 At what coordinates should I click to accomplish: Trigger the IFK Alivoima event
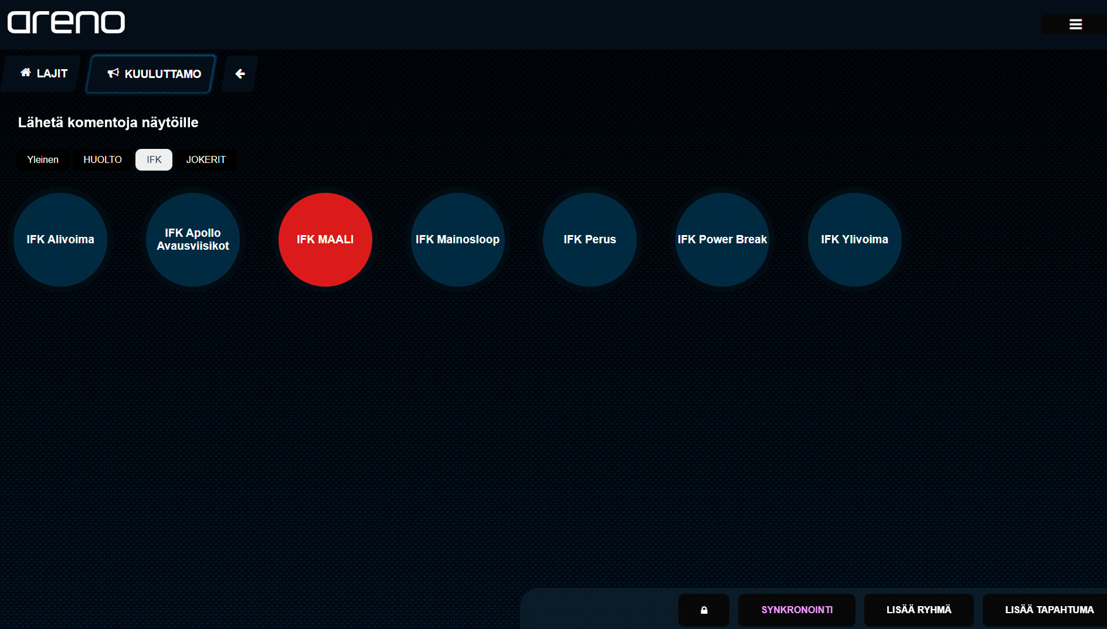(60, 239)
